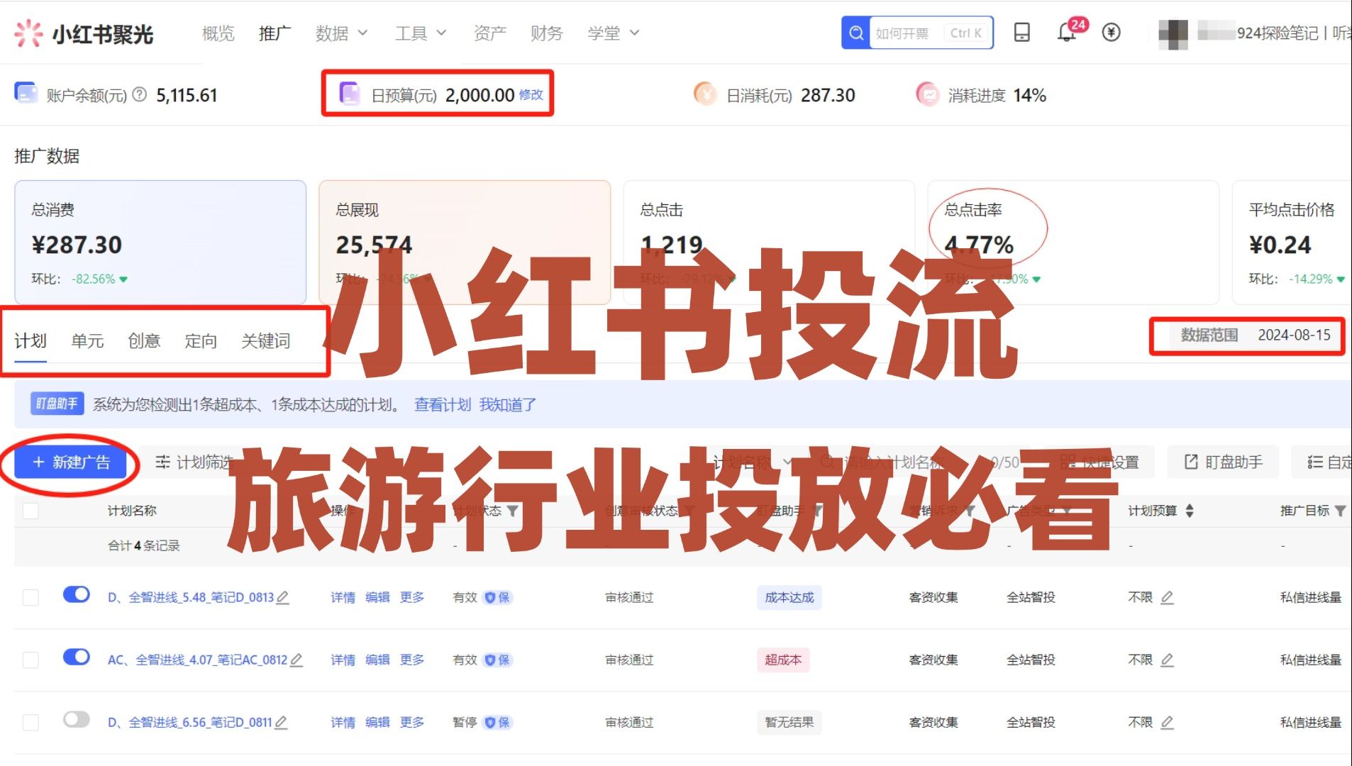Click 保 shield icon in 笔记D_0813 row
The image size is (1352, 766).
tap(497, 598)
